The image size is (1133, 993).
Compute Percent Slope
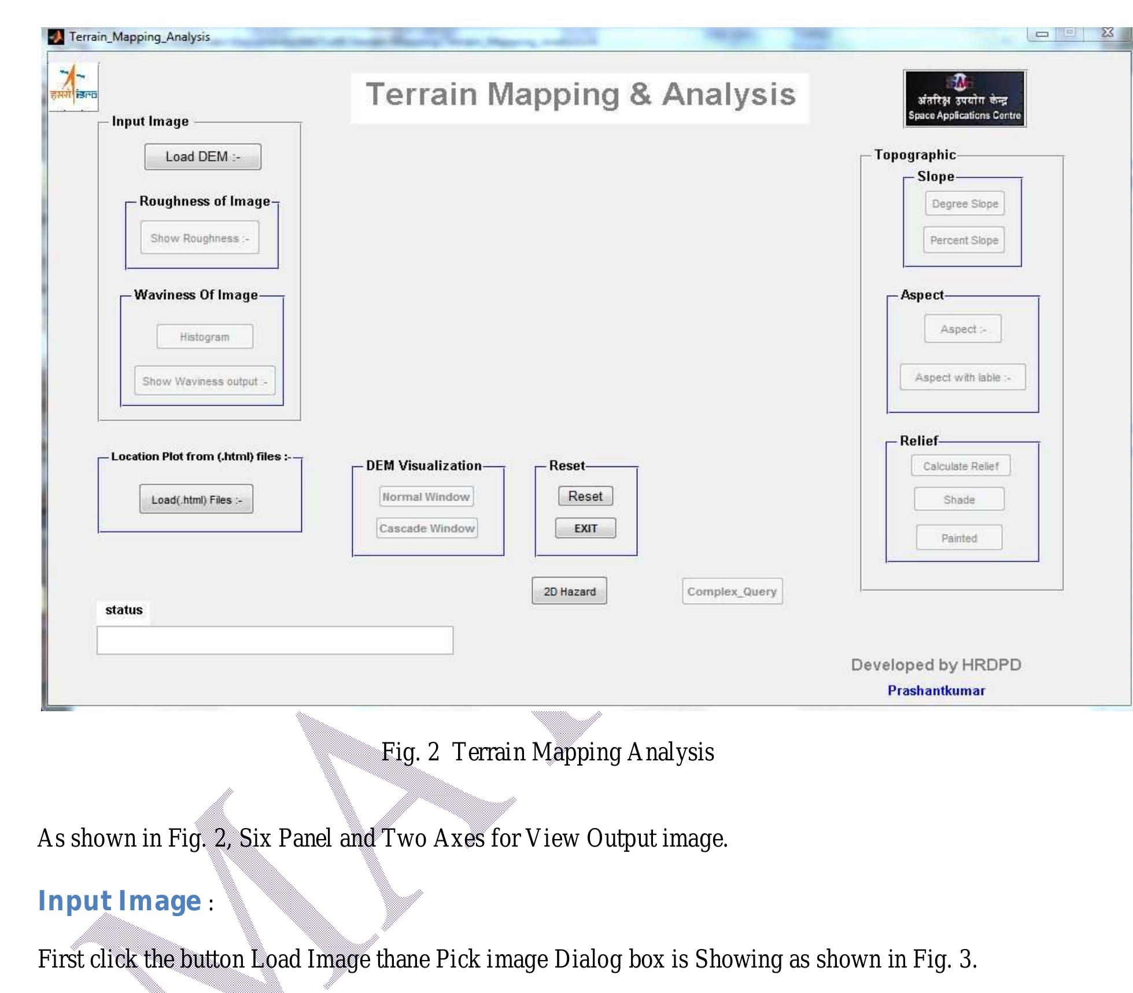point(964,240)
